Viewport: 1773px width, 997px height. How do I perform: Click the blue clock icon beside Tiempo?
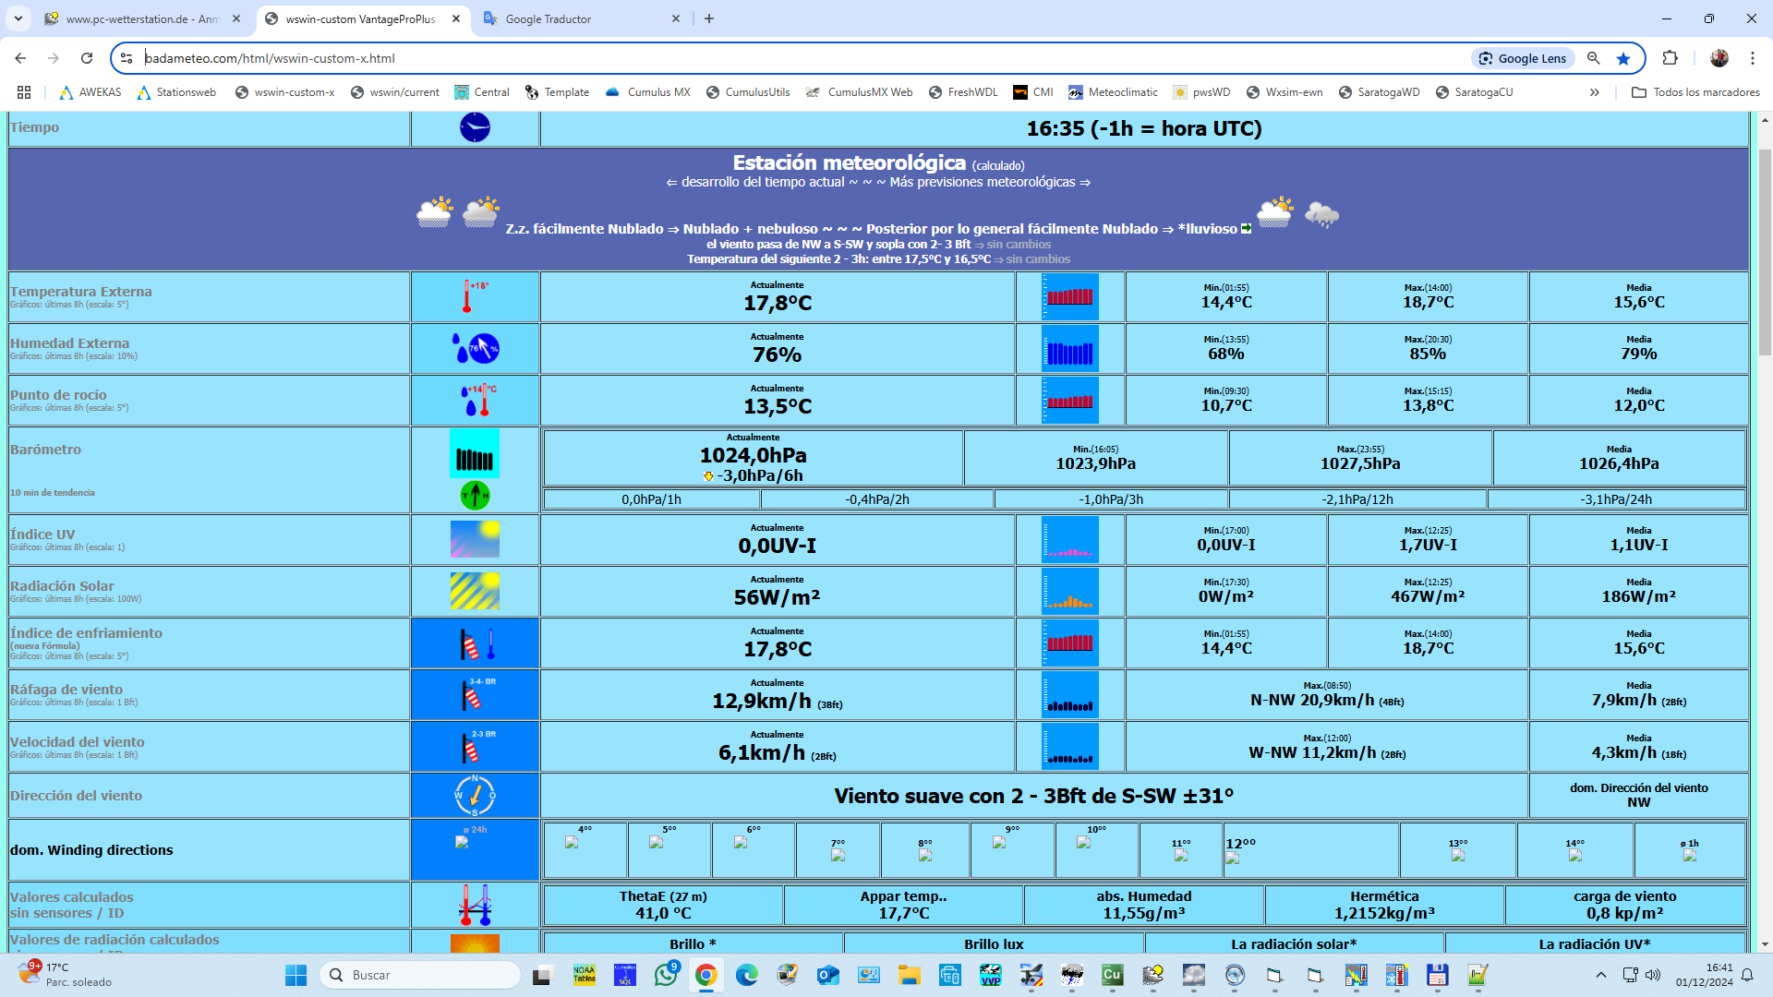point(475,127)
